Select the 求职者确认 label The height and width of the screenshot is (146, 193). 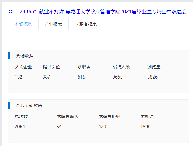(67, 116)
